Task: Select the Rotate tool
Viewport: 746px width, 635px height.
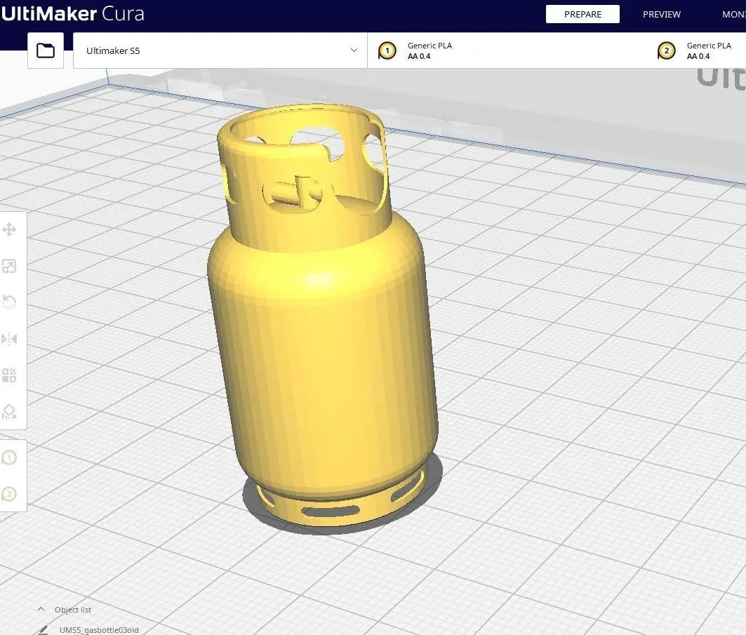Action: click(9, 302)
